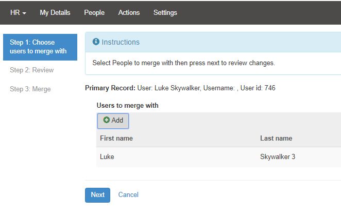Image resolution: width=341 pixels, height=216 pixels.
Task: Click the 'Select People to merge' instruction text
Action: point(183,63)
